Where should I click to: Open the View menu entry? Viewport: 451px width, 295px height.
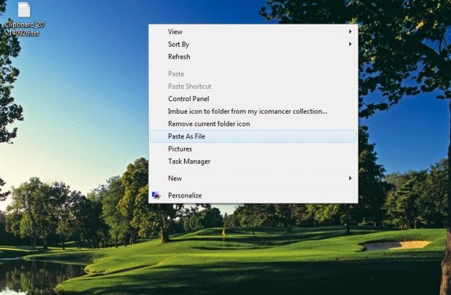pyautogui.click(x=253, y=32)
